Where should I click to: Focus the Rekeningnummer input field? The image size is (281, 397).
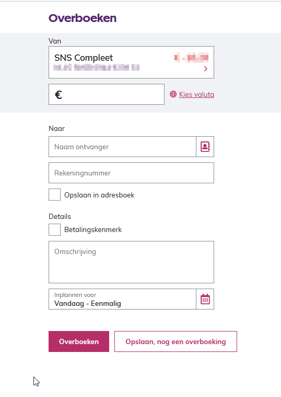(131, 173)
